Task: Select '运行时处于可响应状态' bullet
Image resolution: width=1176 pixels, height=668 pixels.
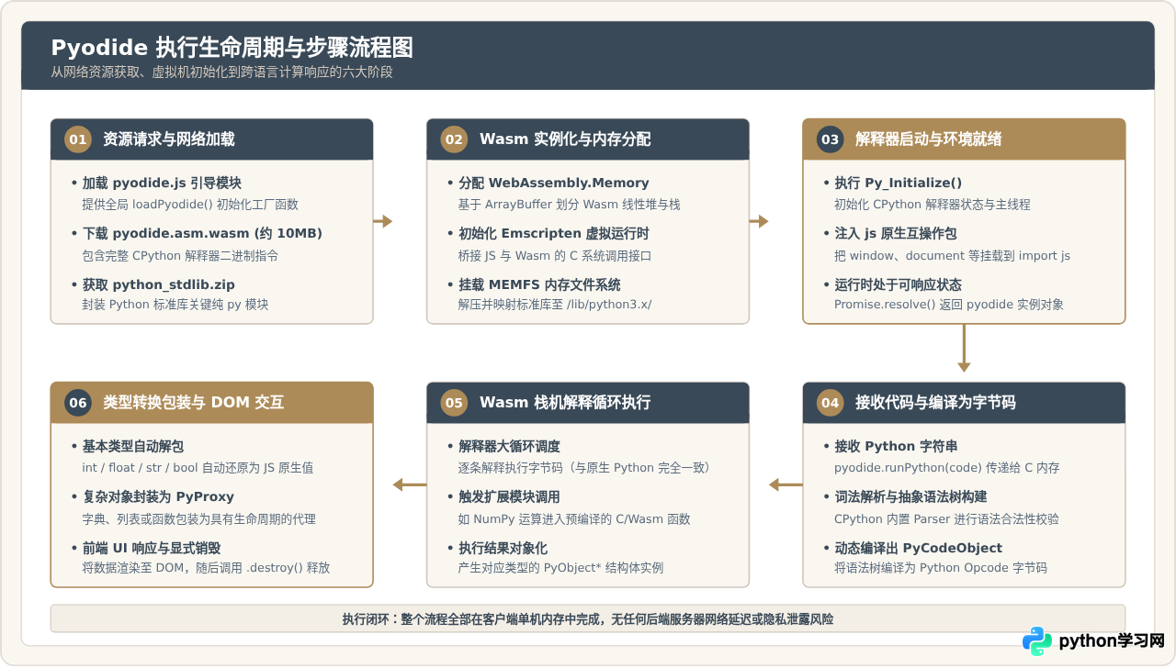Action: coord(892,284)
